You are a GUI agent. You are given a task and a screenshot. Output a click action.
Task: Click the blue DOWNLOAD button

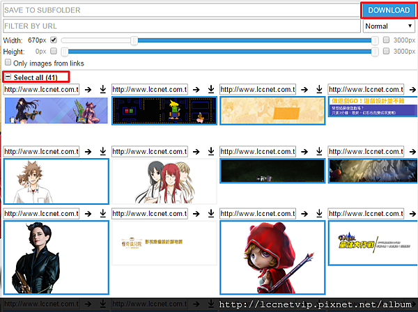click(389, 10)
